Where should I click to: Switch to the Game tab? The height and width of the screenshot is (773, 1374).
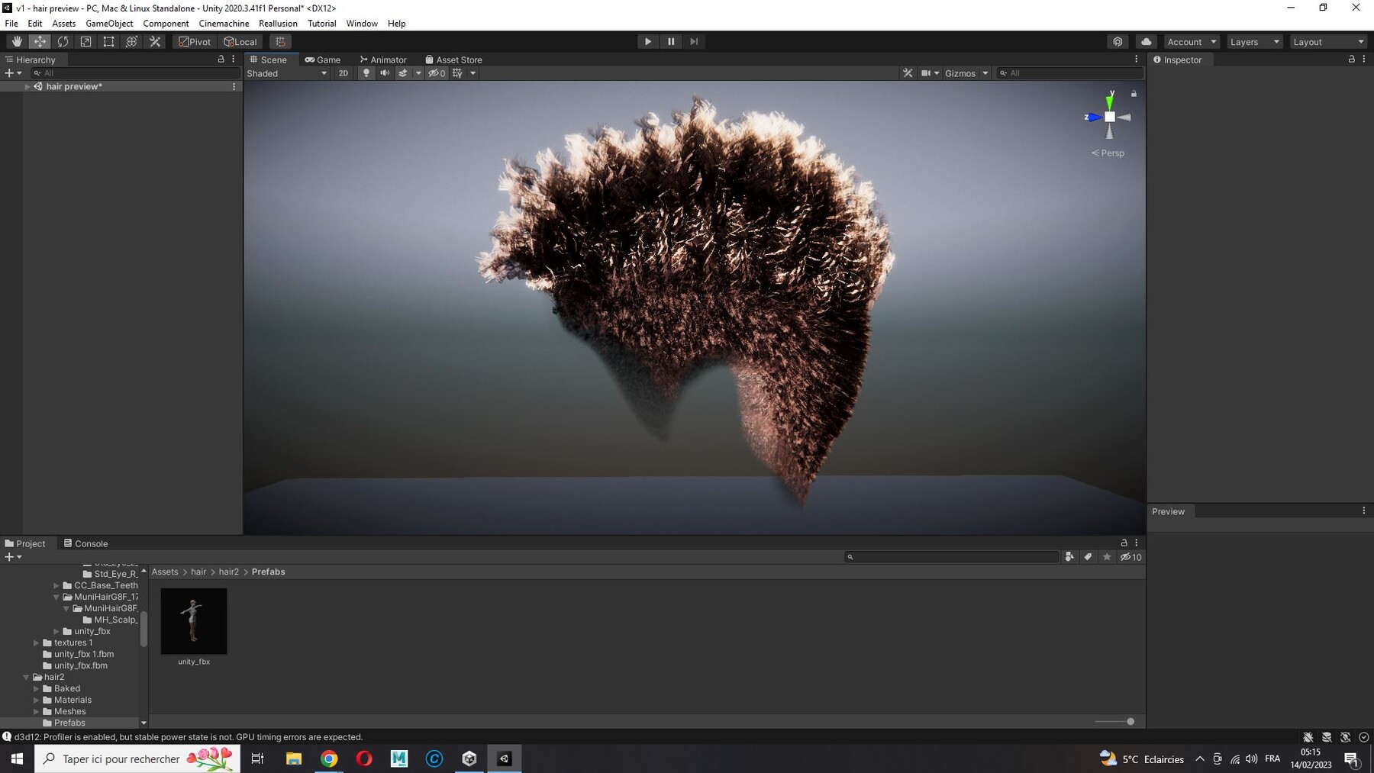click(x=323, y=60)
